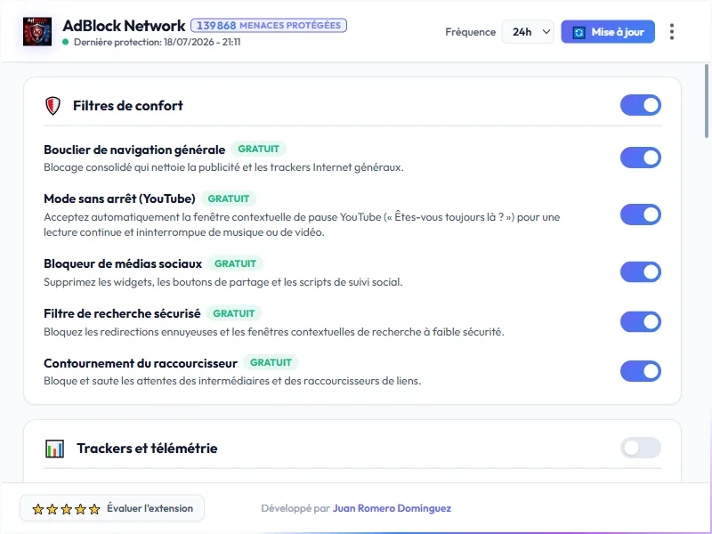Image resolution: width=712 pixels, height=534 pixels.
Task: Click Dernière protection date text
Action: point(158,42)
